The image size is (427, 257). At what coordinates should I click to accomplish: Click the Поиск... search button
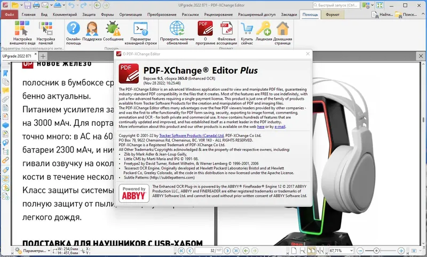[x=406, y=14]
